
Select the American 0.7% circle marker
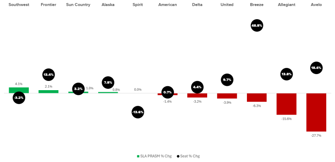point(167,92)
